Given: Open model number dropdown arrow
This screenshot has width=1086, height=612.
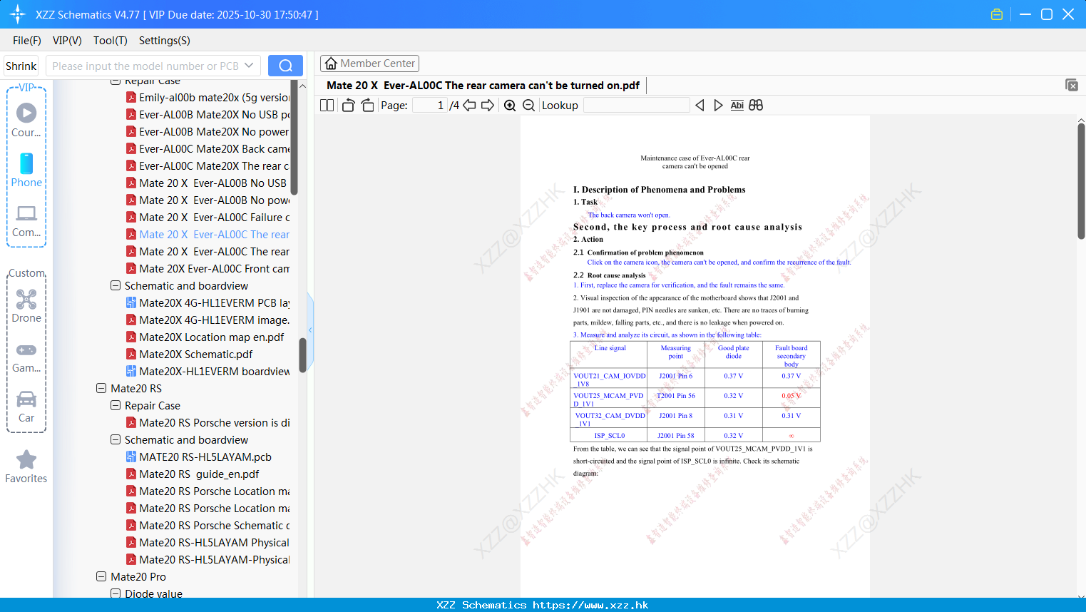Looking at the screenshot, I should point(249,66).
